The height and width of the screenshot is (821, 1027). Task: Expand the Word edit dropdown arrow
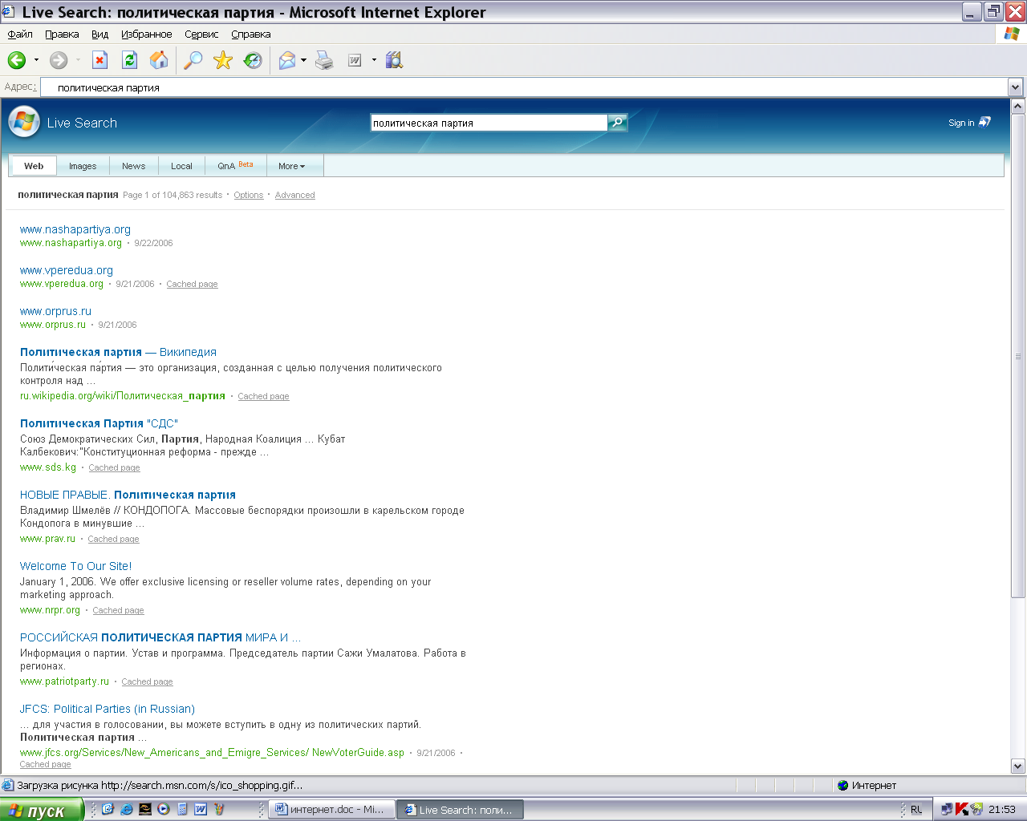[x=374, y=60]
